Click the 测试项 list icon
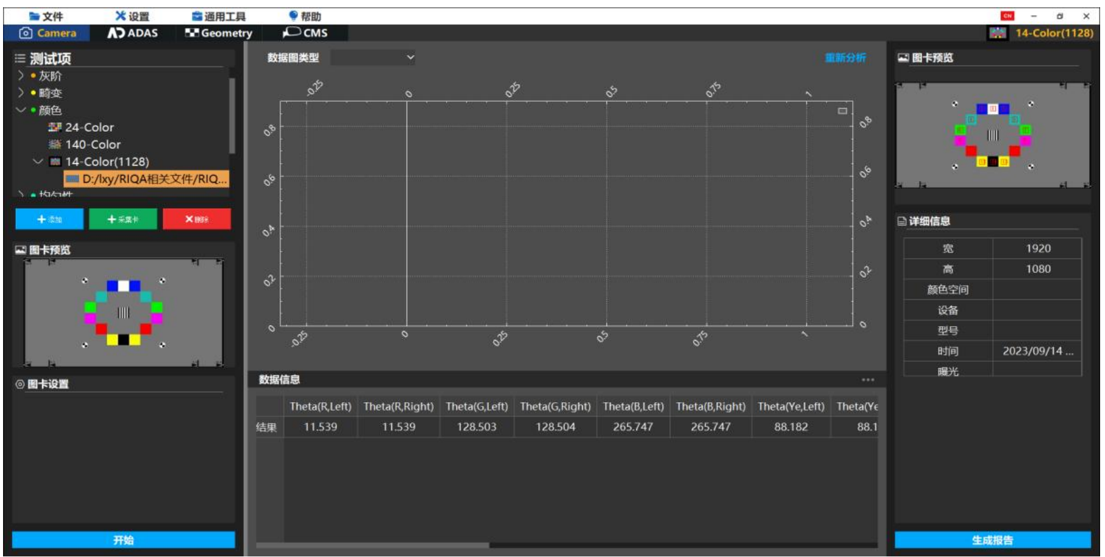 (x=20, y=59)
